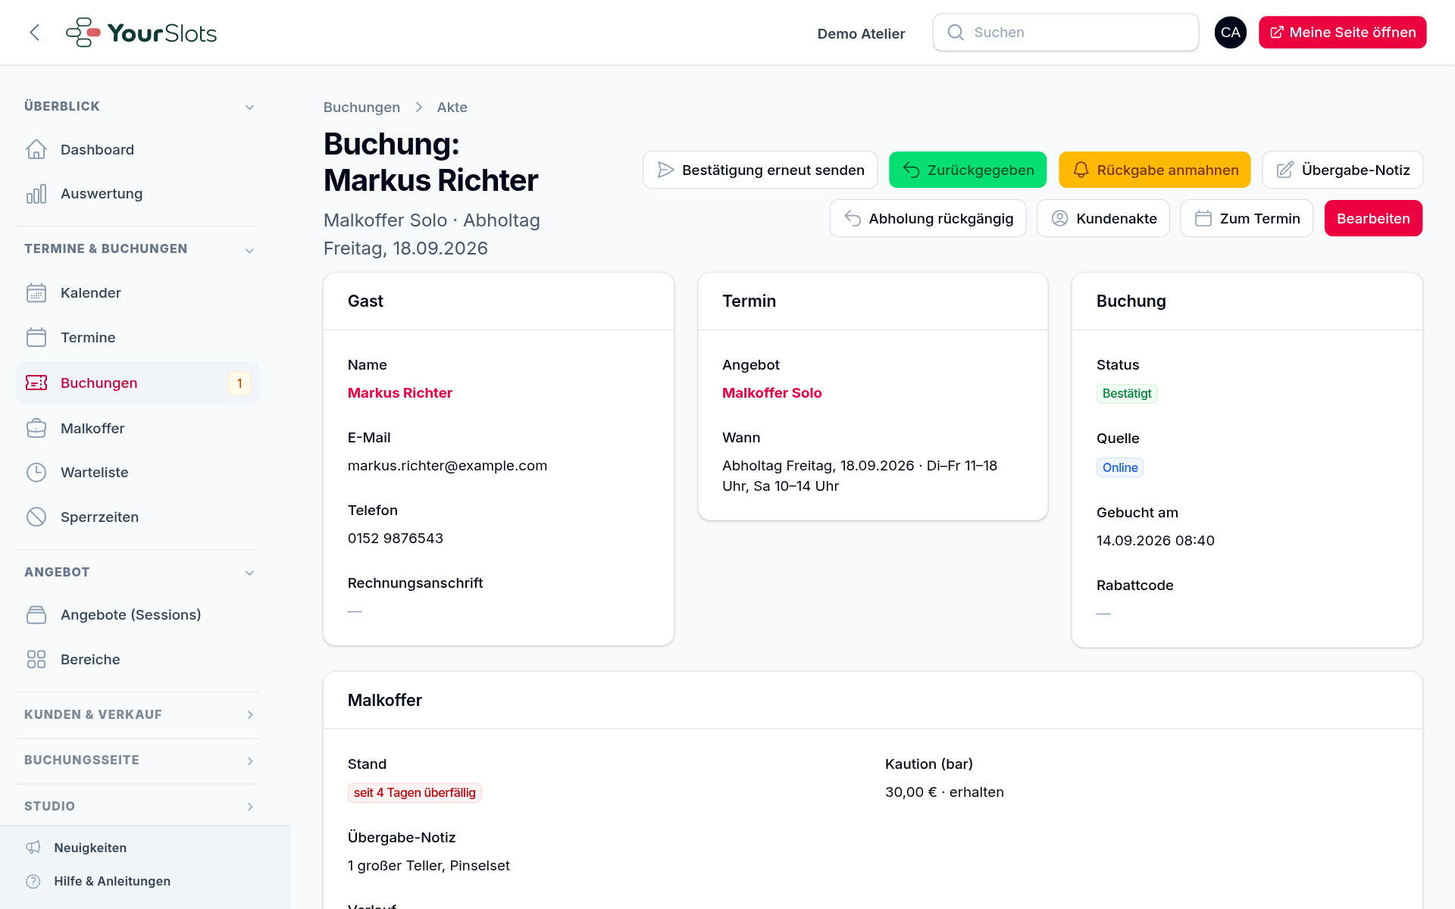Open the Malkoffer briefcase icon

click(36, 428)
